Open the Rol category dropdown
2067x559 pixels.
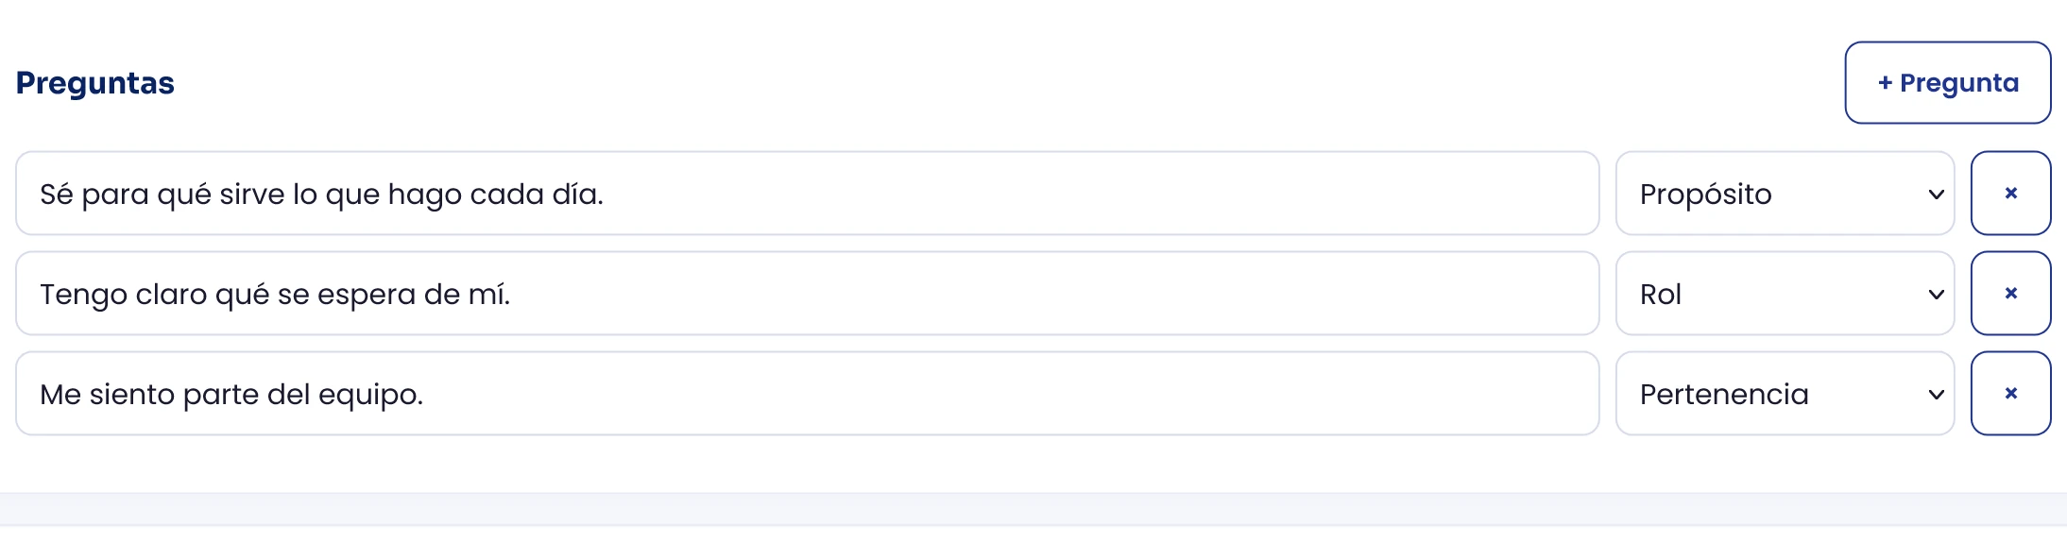click(1785, 293)
